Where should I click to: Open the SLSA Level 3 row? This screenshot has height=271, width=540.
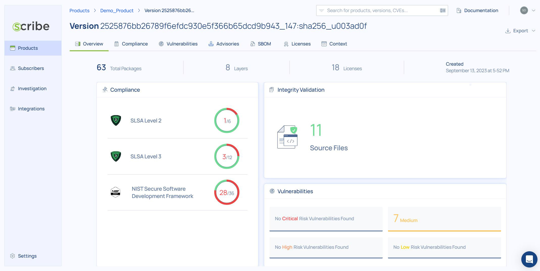coord(177,156)
